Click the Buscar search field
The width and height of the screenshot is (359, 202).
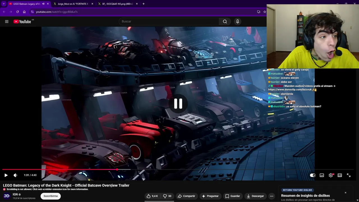click(x=169, y=22)
